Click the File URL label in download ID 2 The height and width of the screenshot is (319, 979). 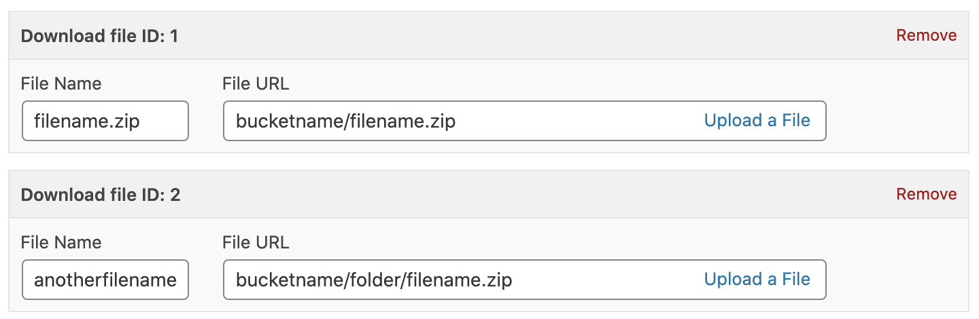[x=256, y=243]
